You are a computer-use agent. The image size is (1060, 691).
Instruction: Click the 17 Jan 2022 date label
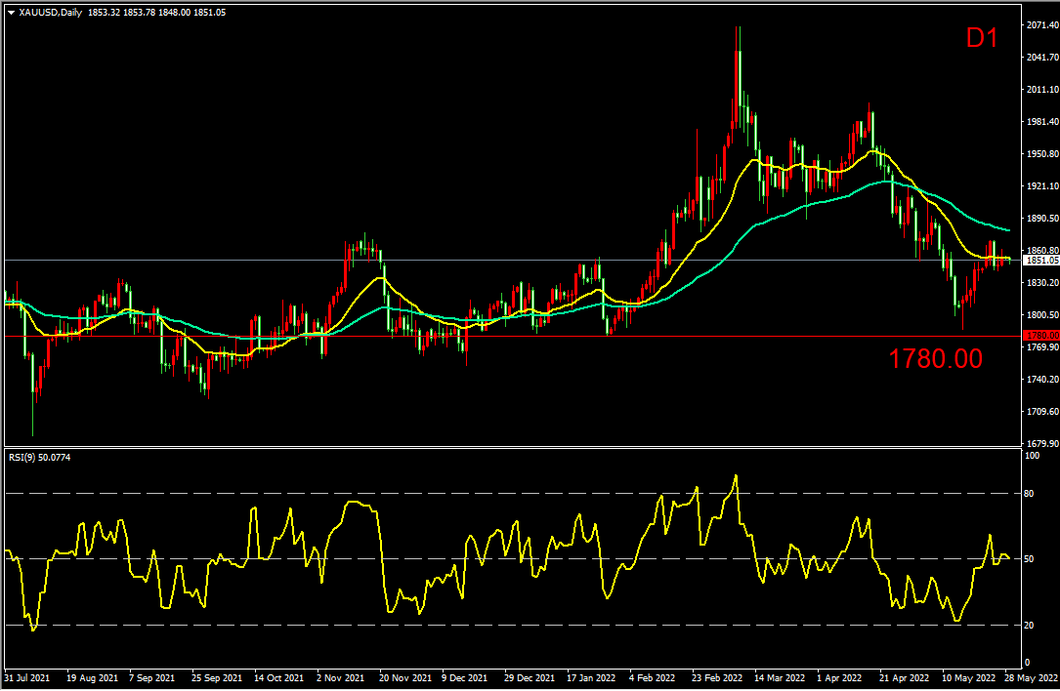591,677
